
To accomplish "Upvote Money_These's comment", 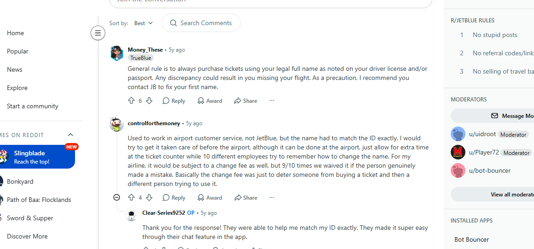I will click(131, 101).
